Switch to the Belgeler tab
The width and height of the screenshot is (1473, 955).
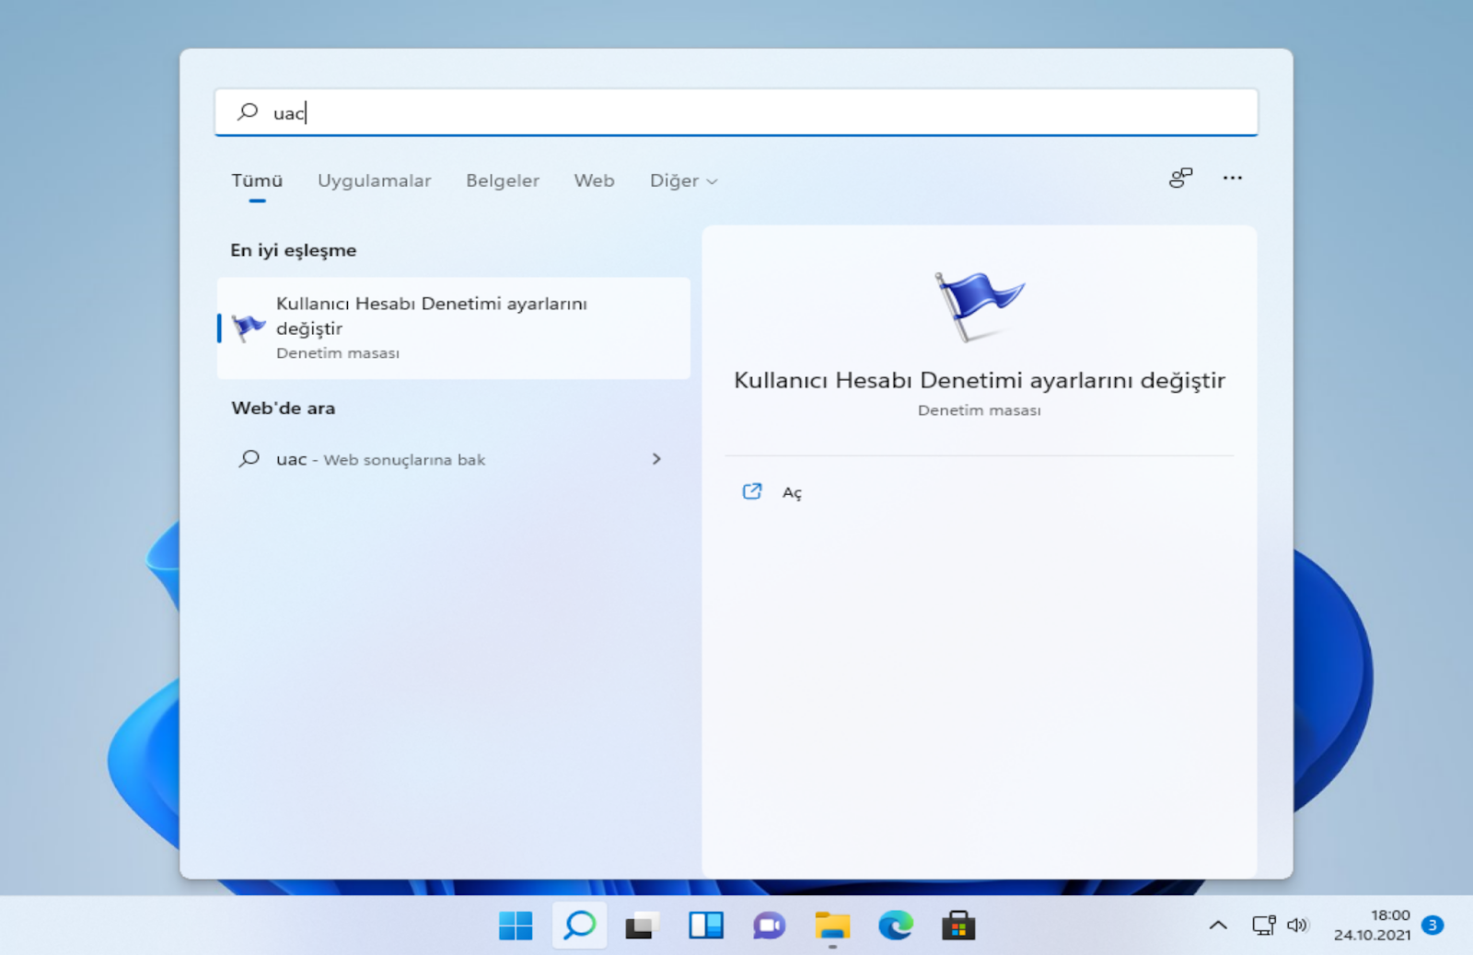pyautogui.click(x=503, y=180)
